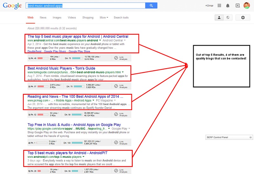Image resolution: width=254 pixels, height=174 pixels.
Task: Select the Videos tab
Action: [x=72, y=17]
